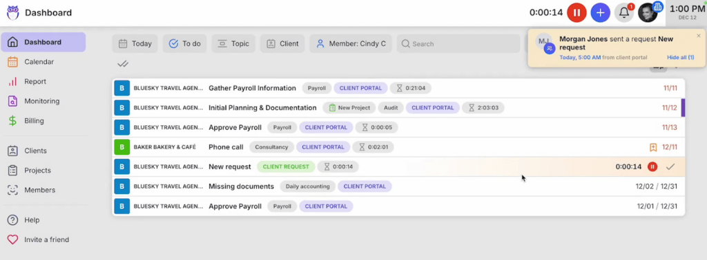Screen dimensions: 707x260
Task: Click the 11/12 due date
Action: pyautogui.click(x=670, y=108)
